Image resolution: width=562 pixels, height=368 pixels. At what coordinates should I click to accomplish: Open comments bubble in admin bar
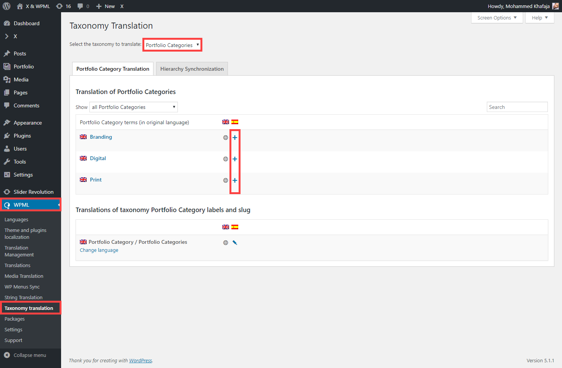click(x=83, y=6)
